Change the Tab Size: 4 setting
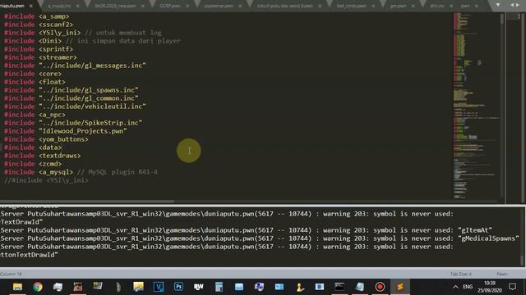Viewport: 526px width, 295px height. pyautogui.click(x=460, y=274)
